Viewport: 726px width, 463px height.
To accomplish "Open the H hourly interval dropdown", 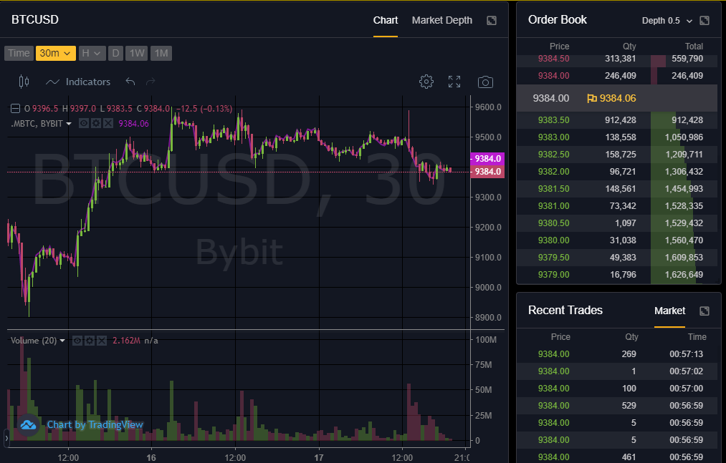I will [x=92, y=53].
